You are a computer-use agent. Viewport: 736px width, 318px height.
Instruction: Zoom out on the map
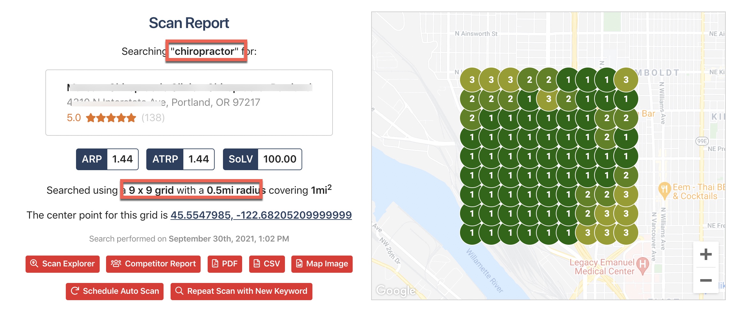coord(706,280)
